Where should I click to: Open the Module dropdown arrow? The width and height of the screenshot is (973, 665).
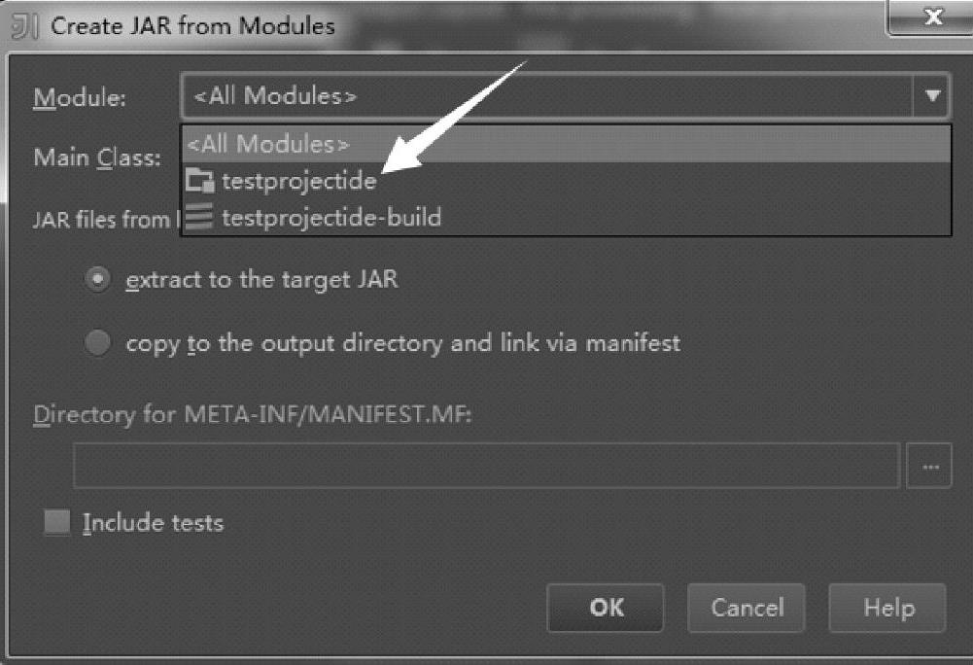pyautogui.click(x=931, y=96)
